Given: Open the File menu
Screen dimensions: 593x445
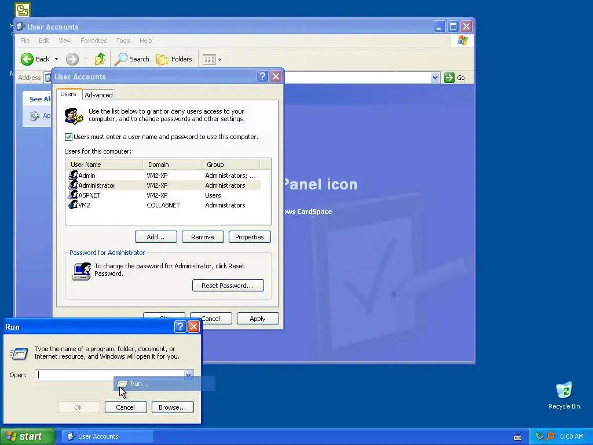Looking at the screenshot, I should (25, 41).
